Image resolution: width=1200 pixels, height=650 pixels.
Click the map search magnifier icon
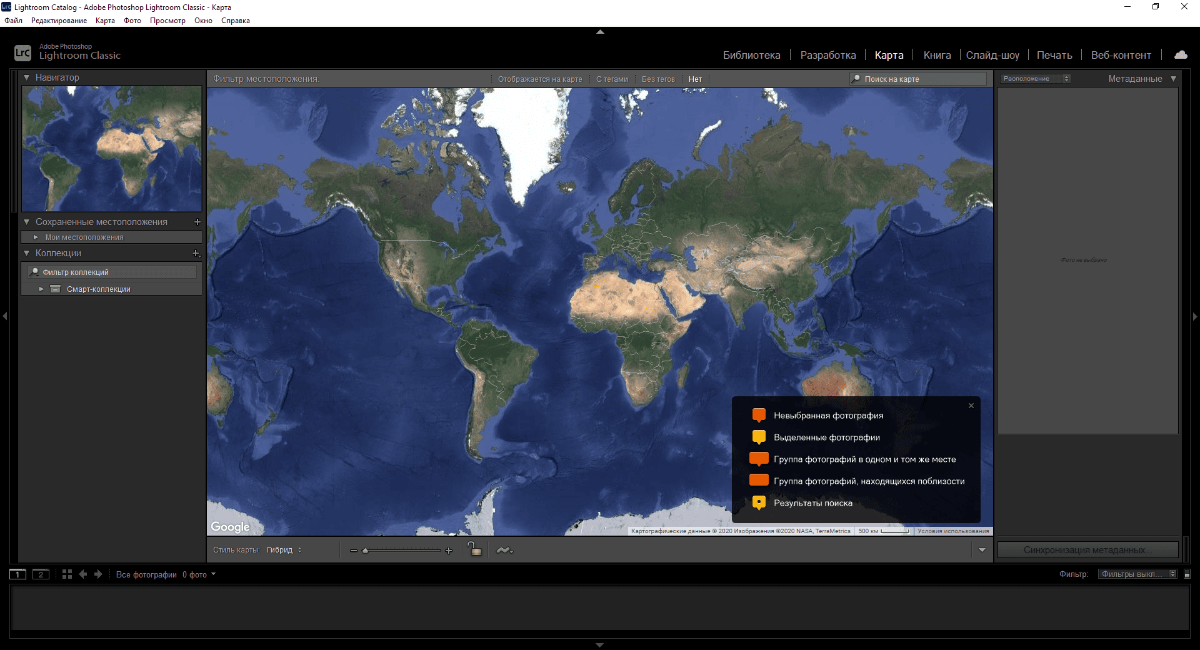tap(856, 79)
